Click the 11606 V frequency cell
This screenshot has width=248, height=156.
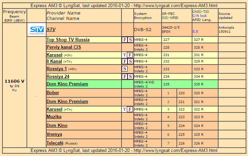15,85
